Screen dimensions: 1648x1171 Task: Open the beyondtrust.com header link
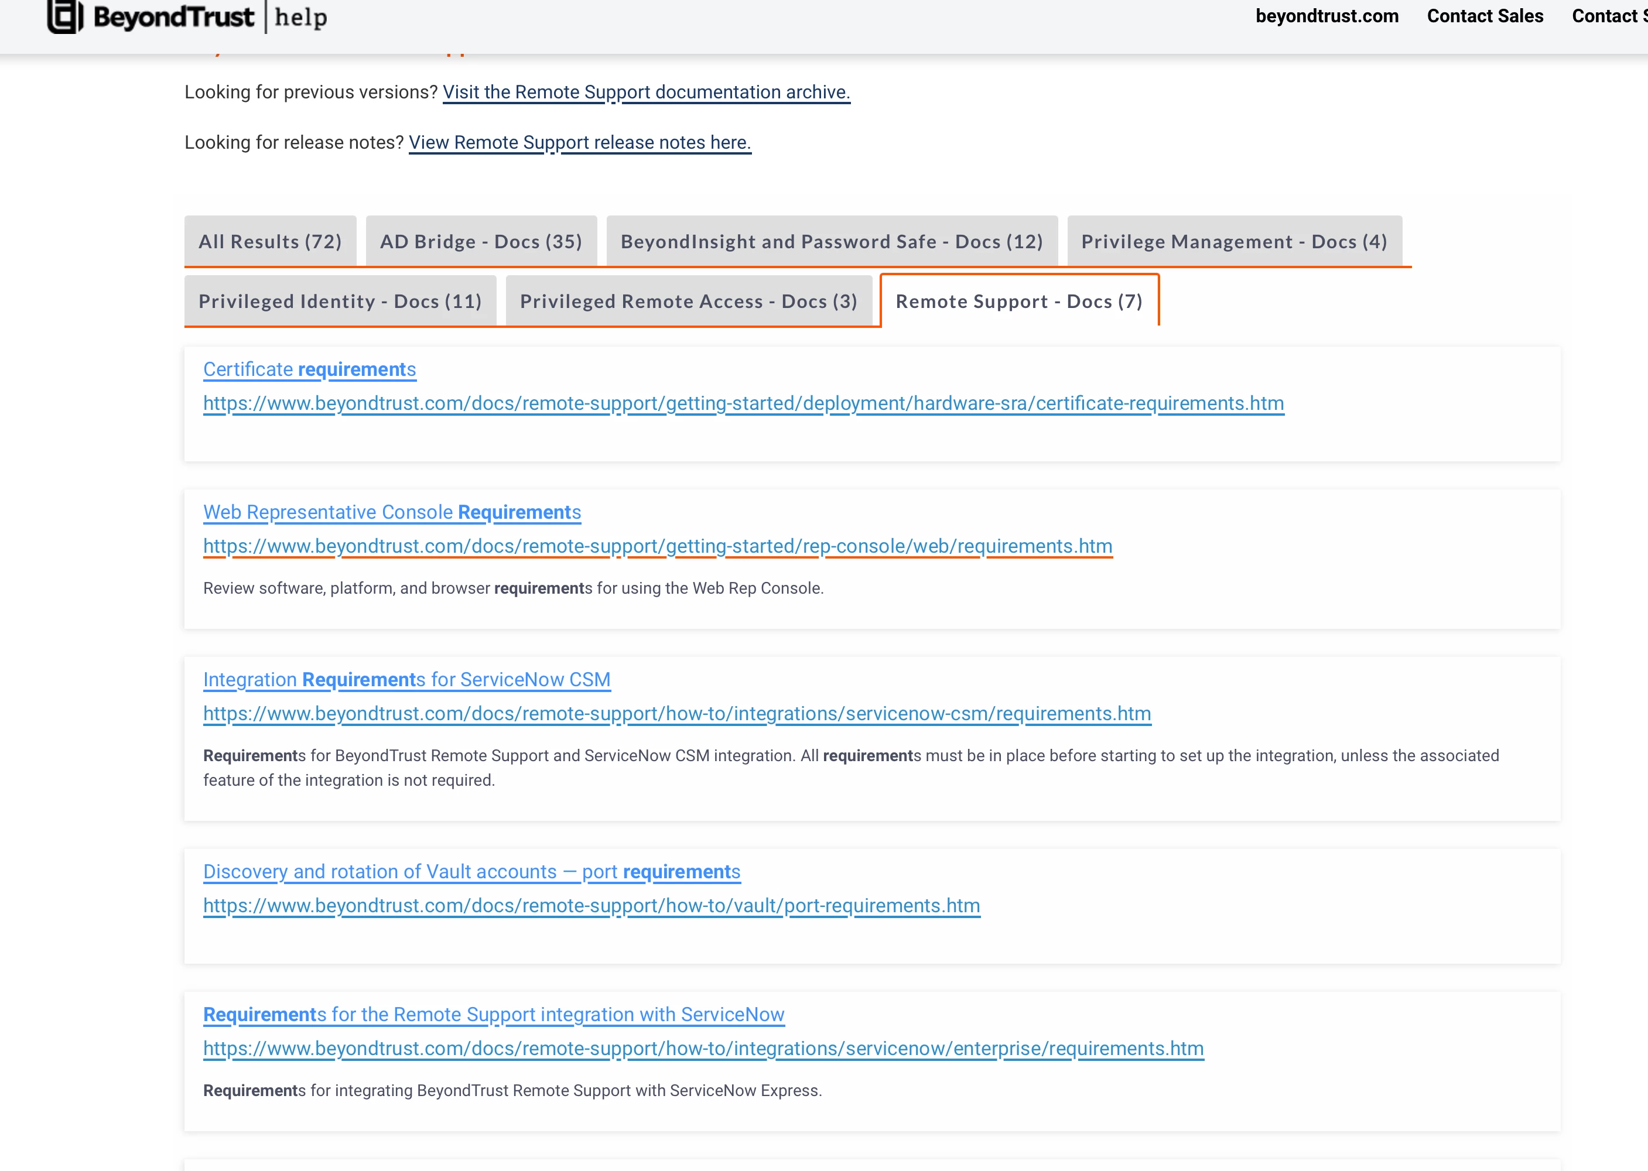click(1326, 16)
